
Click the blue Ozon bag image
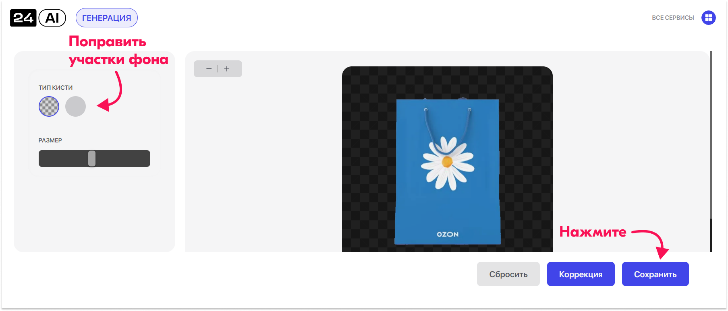[x=448, y=171]
